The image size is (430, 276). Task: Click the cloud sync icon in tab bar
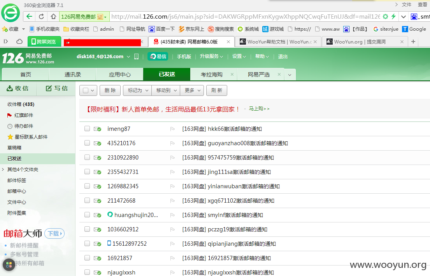click(19, 42)
